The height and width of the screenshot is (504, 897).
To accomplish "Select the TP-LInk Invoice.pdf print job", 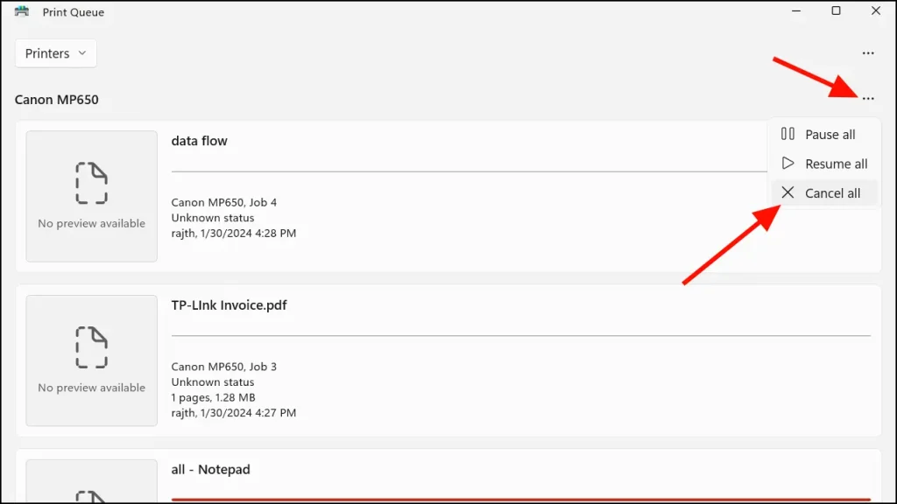I will (x=230, y=304).
